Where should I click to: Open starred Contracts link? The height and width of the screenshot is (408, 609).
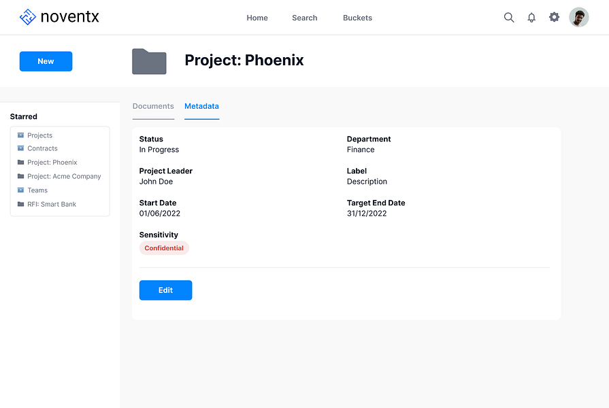(x=42, y=149)
